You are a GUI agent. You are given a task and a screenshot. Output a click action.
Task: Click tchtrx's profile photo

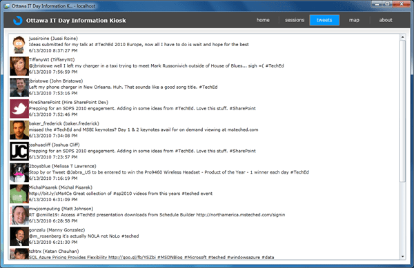[19, 254]
